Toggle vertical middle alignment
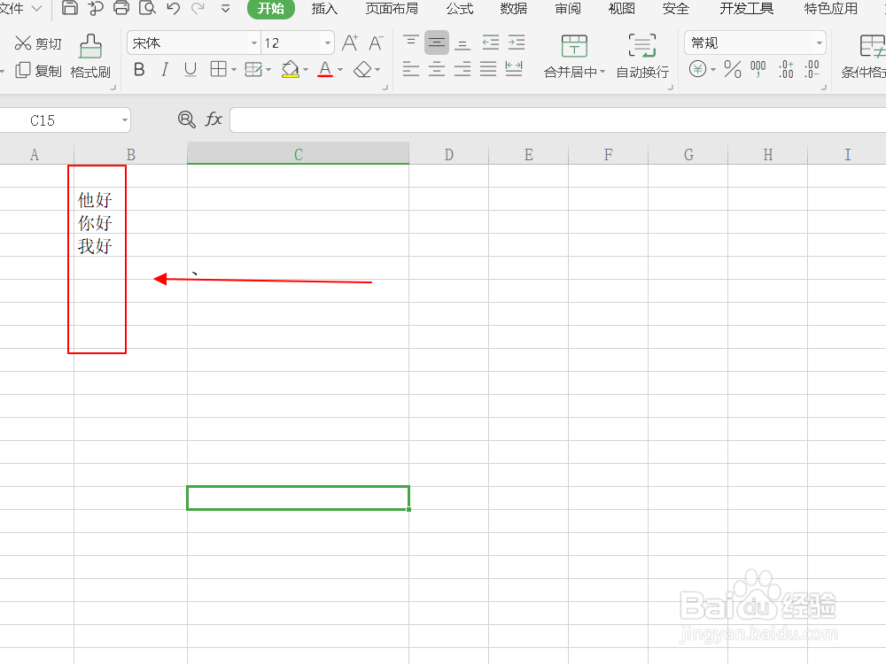 (x=437, y=42)
